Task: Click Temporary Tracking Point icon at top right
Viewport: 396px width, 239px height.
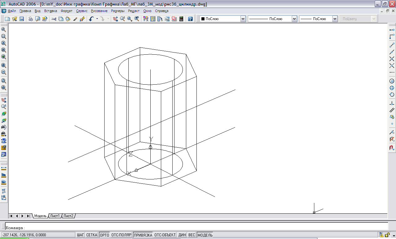Action: (392, 29)
